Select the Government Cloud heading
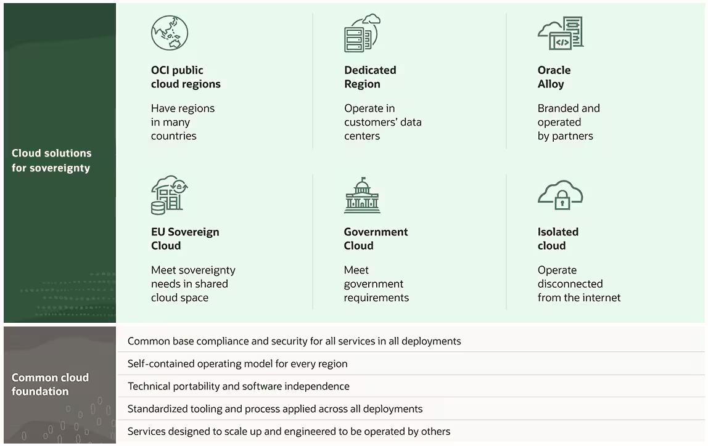708x446 pixels. click(x=376, y=238)
